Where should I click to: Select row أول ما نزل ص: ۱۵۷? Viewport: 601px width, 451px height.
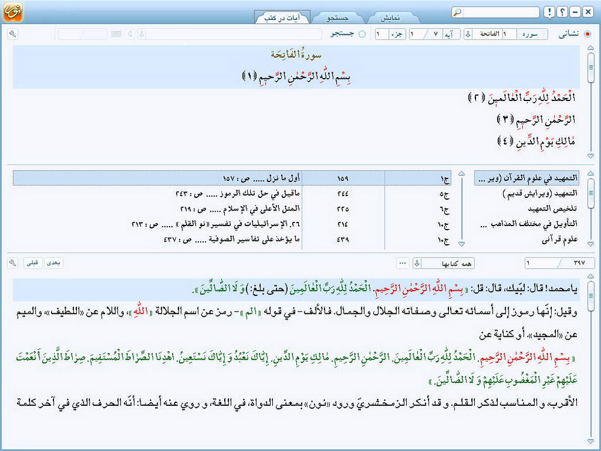(x=232, y=178)
